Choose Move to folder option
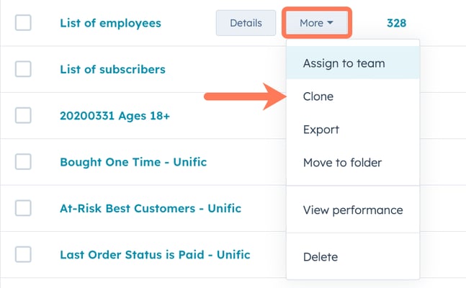466x288 pixels. click(342, 163)
